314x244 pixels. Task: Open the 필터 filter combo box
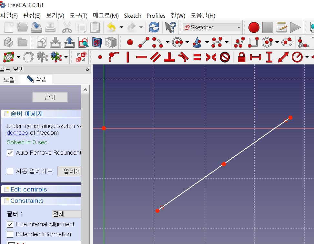coord(66,214)
